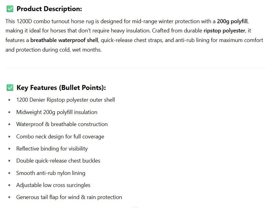Click the Product Description heading
Image resolution: width=280 pixels, height=208 pixels.
pyautogui.click(x=49, y=9)
